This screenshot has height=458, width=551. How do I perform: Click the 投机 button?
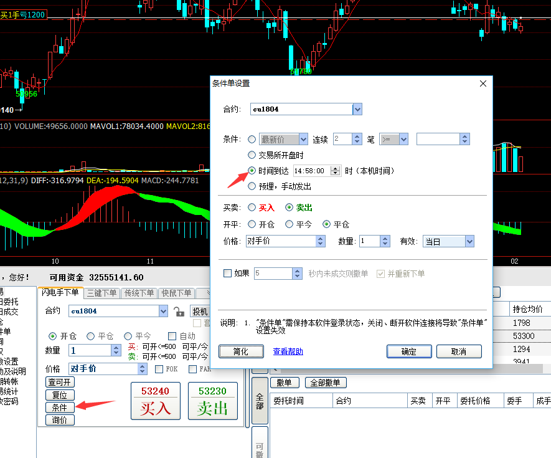(200, 312)
